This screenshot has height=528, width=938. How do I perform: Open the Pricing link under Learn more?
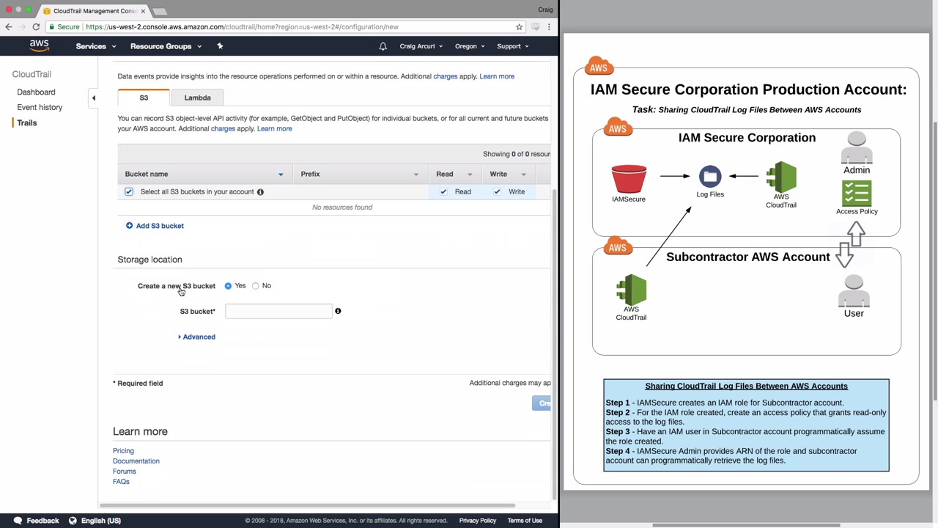(x=123, y=451)
